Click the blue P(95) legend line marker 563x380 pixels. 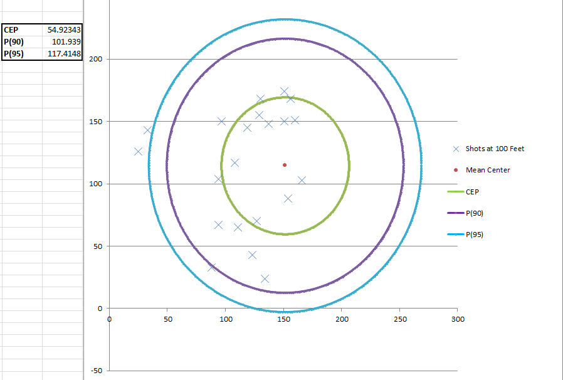[x=456, y=235]
